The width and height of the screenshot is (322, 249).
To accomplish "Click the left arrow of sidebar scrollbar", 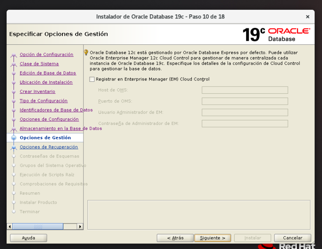I will click(x=10, y=227).
